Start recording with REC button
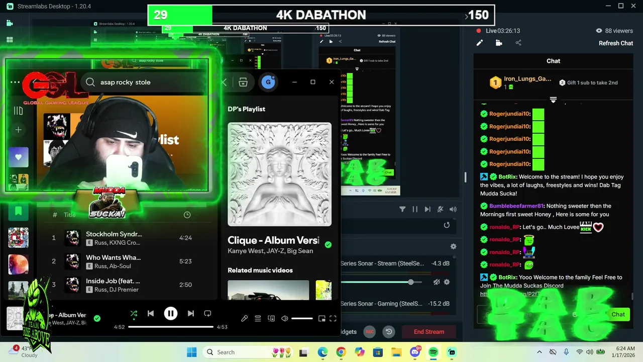The image size is (643, 362). (x=370, y=332)
